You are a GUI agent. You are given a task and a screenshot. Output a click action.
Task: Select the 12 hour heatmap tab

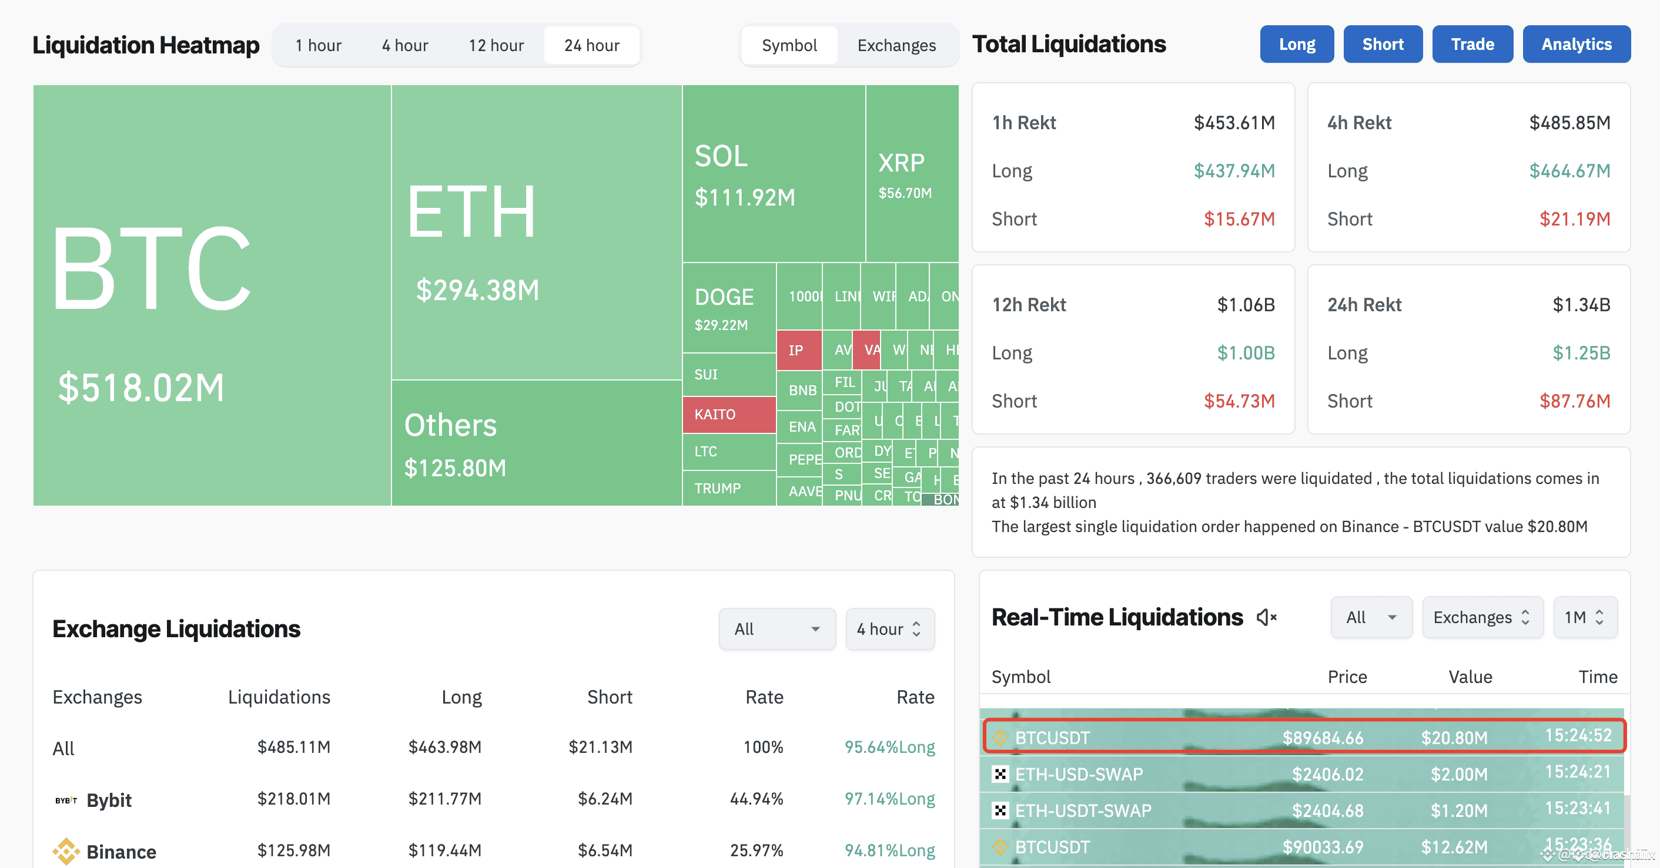tap(496, 46)
